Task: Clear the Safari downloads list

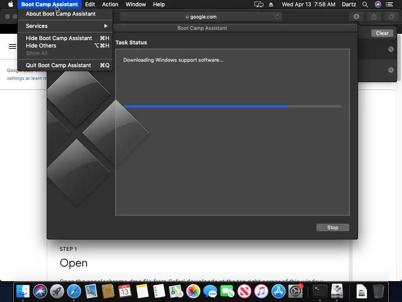Action: coord(382,33)
